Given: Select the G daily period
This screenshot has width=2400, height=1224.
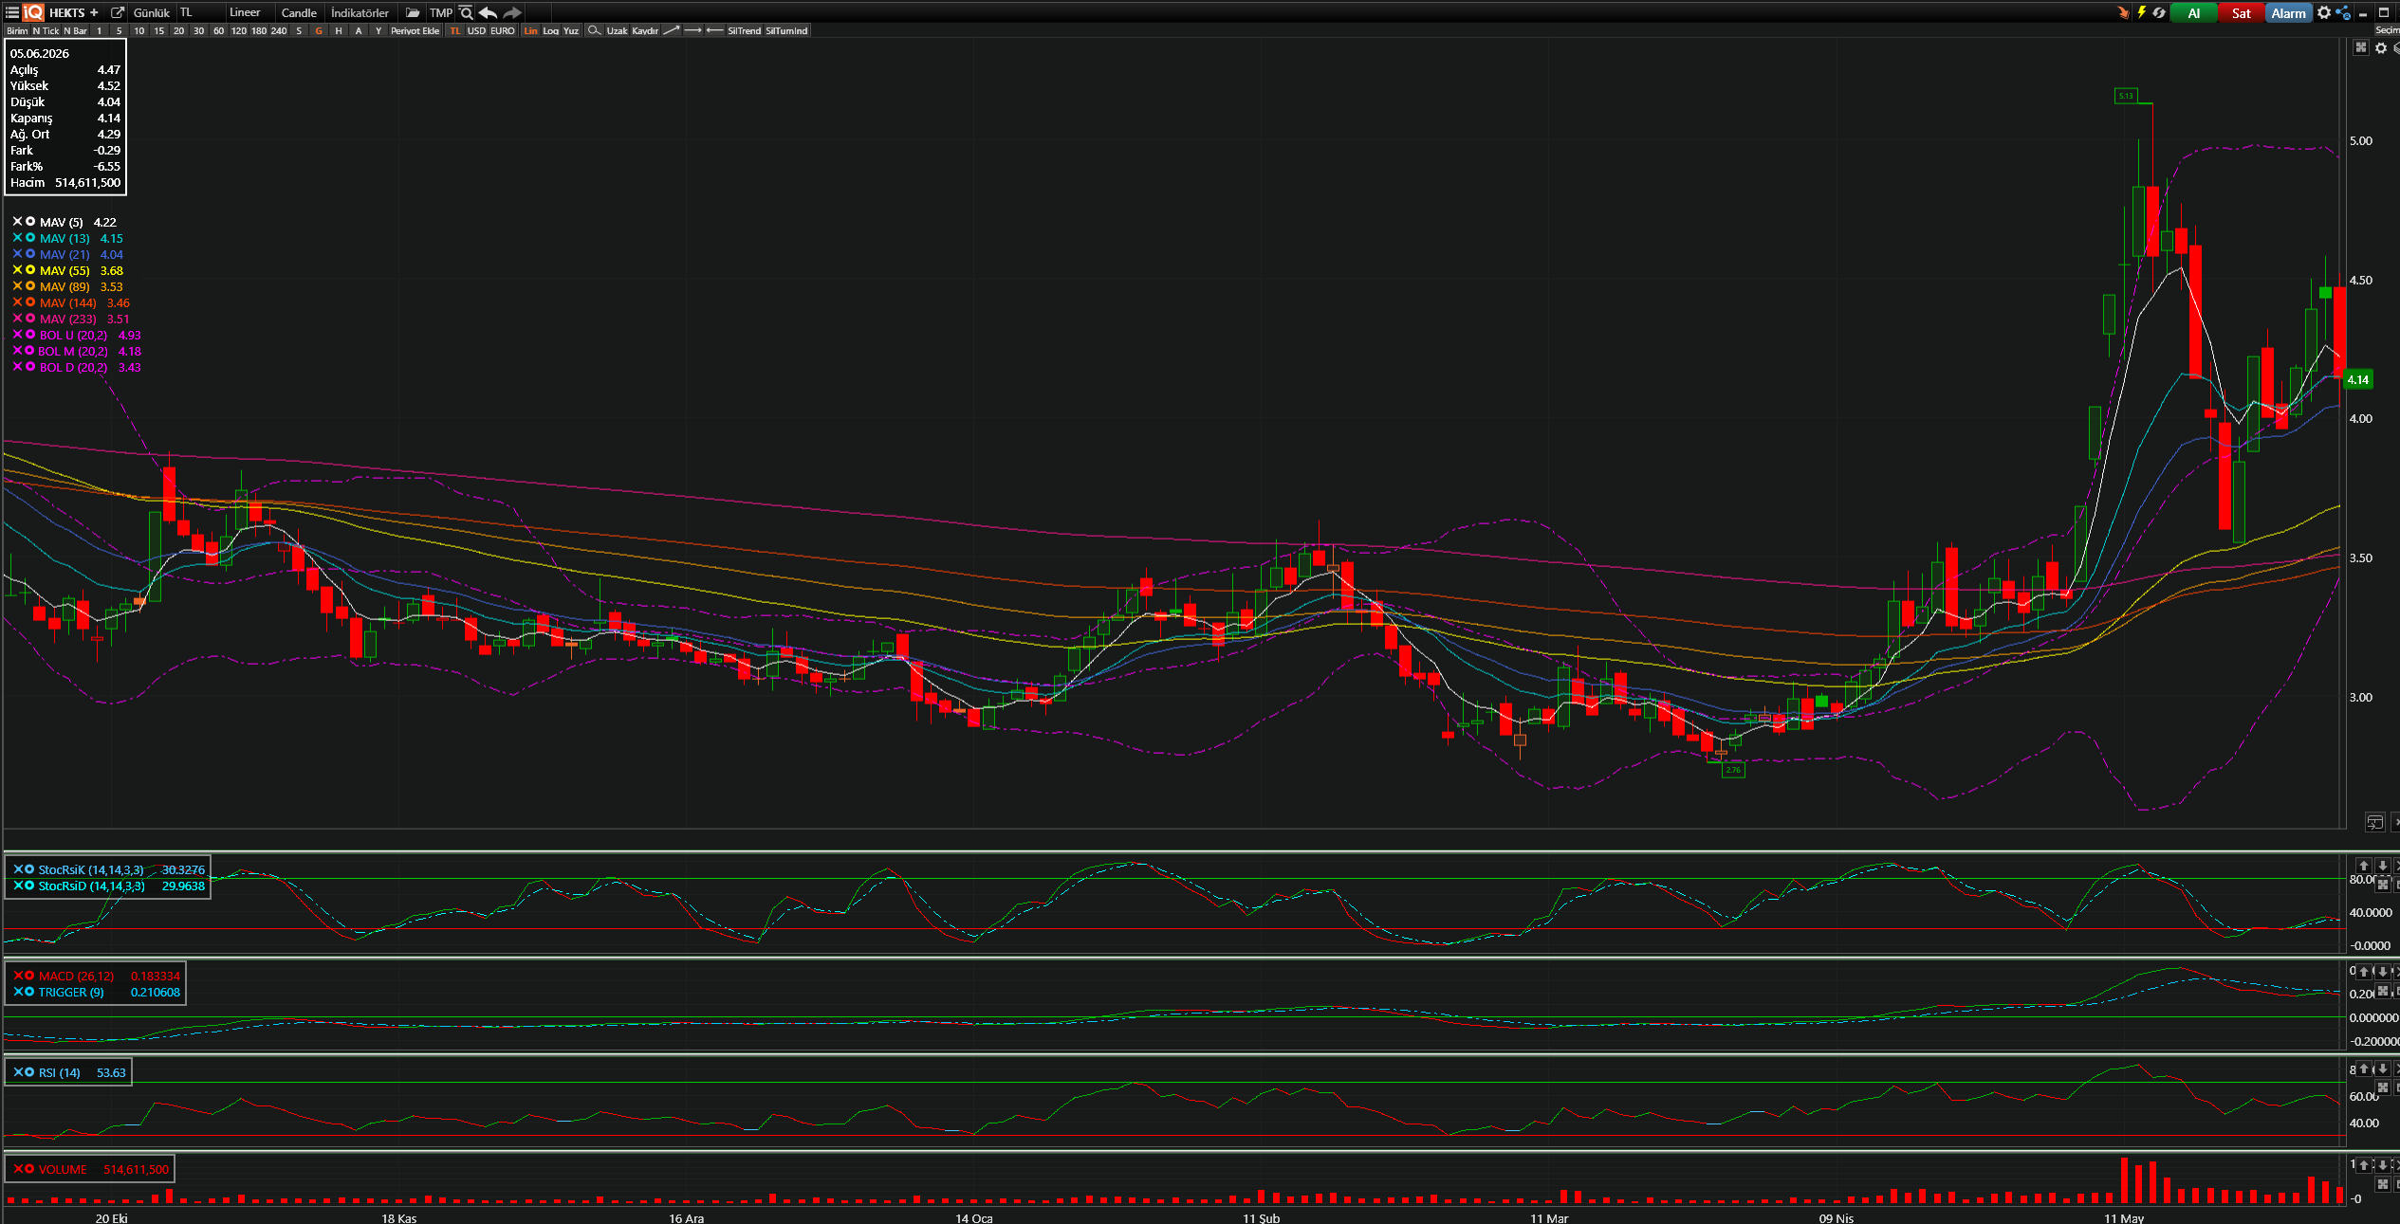Looking at the screenshot, I should [319, 30].
